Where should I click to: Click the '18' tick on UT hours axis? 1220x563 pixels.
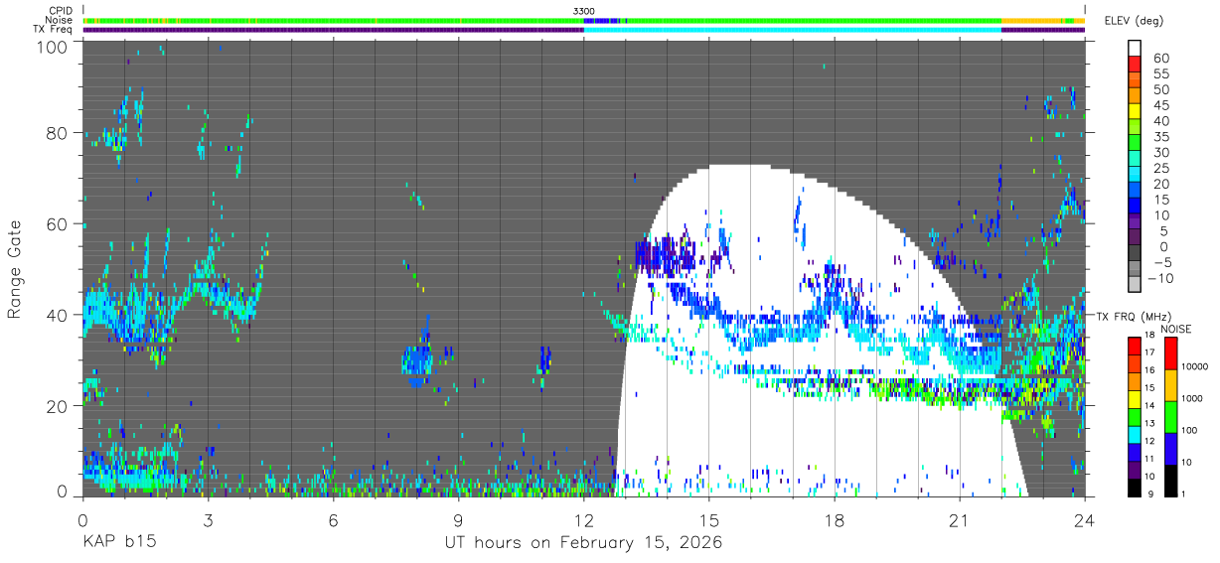835,519
